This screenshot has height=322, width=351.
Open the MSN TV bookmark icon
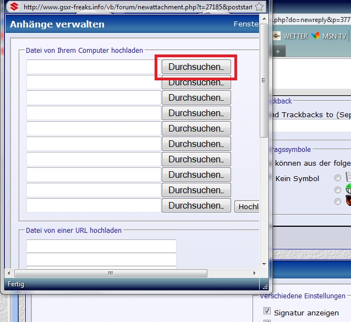(315, 36)
